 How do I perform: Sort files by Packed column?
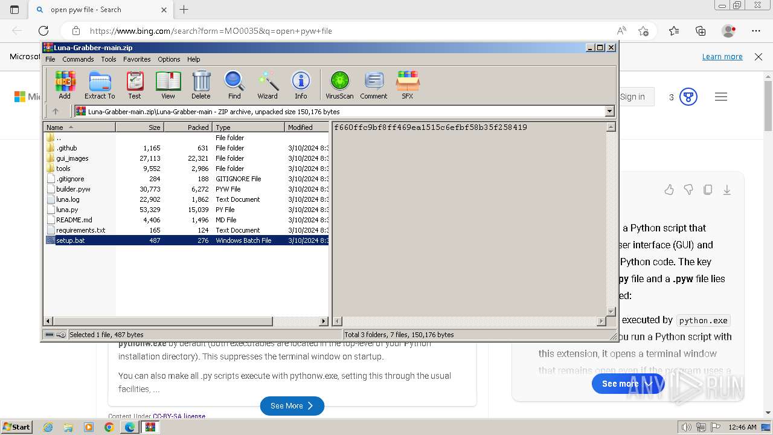coord(188,127)
